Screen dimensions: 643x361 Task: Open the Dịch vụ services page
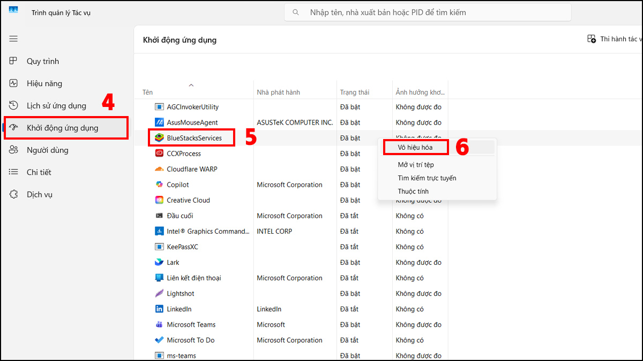click(x=40, y=195)
